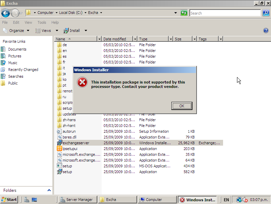Open Tags column filter dropdown

pos(221,39)
